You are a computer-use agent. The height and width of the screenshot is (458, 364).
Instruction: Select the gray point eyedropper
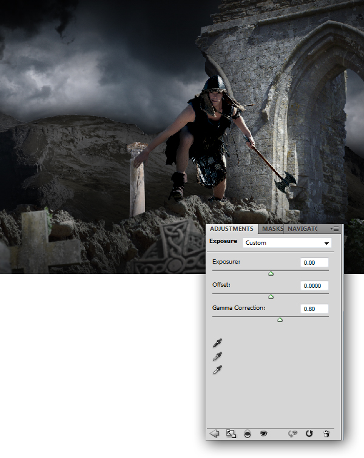click(x=217, y=357)
